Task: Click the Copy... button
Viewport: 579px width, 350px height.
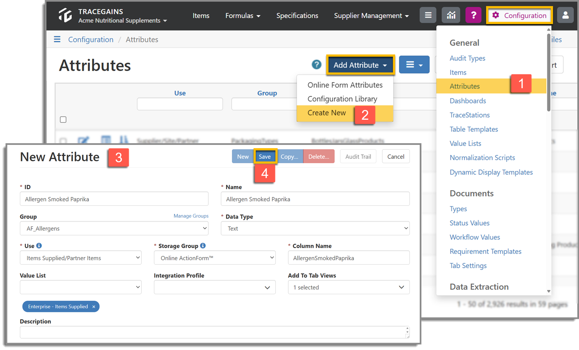Action: pyautogui.click(x=290, y=156)
